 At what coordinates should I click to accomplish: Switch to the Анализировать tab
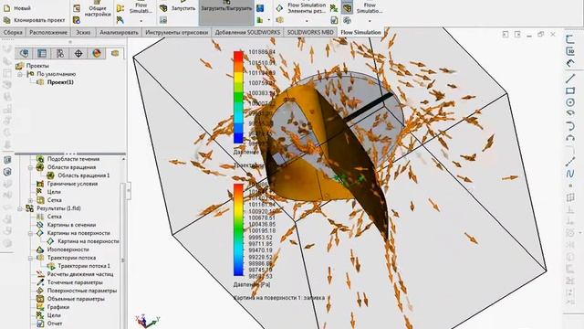pyautogui.click(x=119, y=33)
